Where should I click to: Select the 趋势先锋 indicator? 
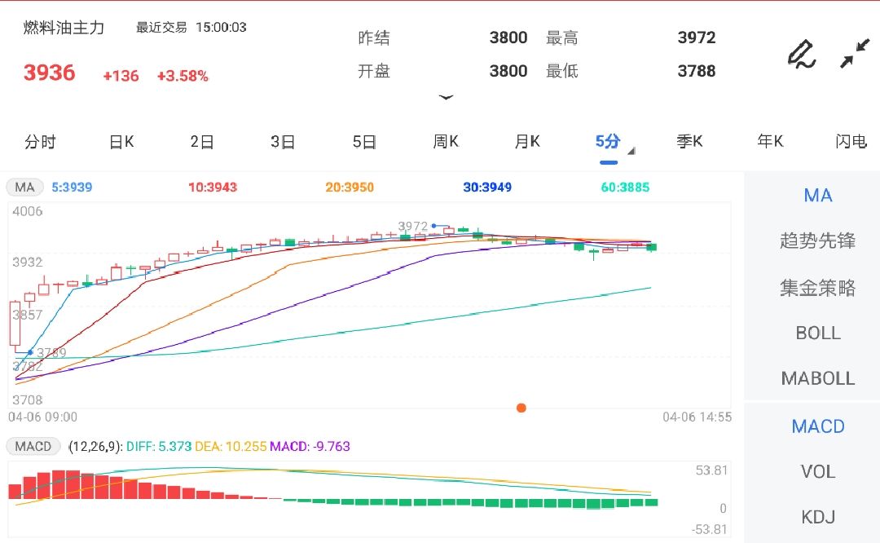(x=817, y=241)
